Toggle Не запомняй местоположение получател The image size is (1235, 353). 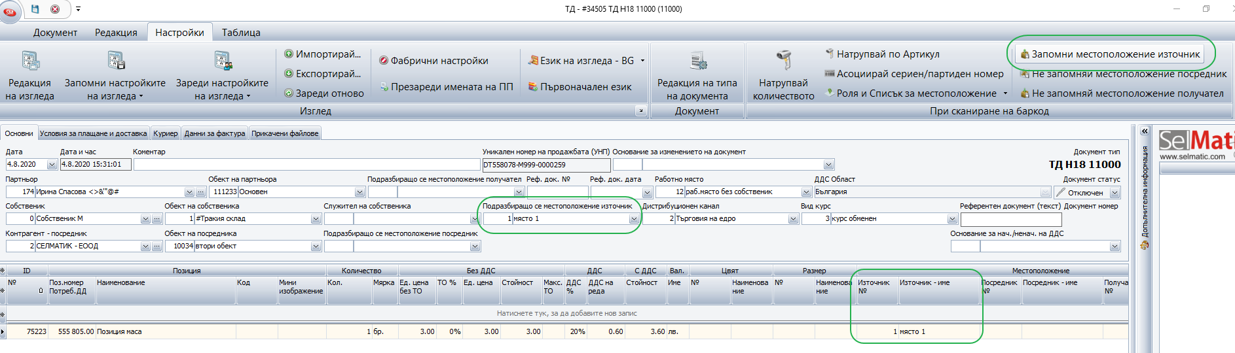pos(1122,93)
